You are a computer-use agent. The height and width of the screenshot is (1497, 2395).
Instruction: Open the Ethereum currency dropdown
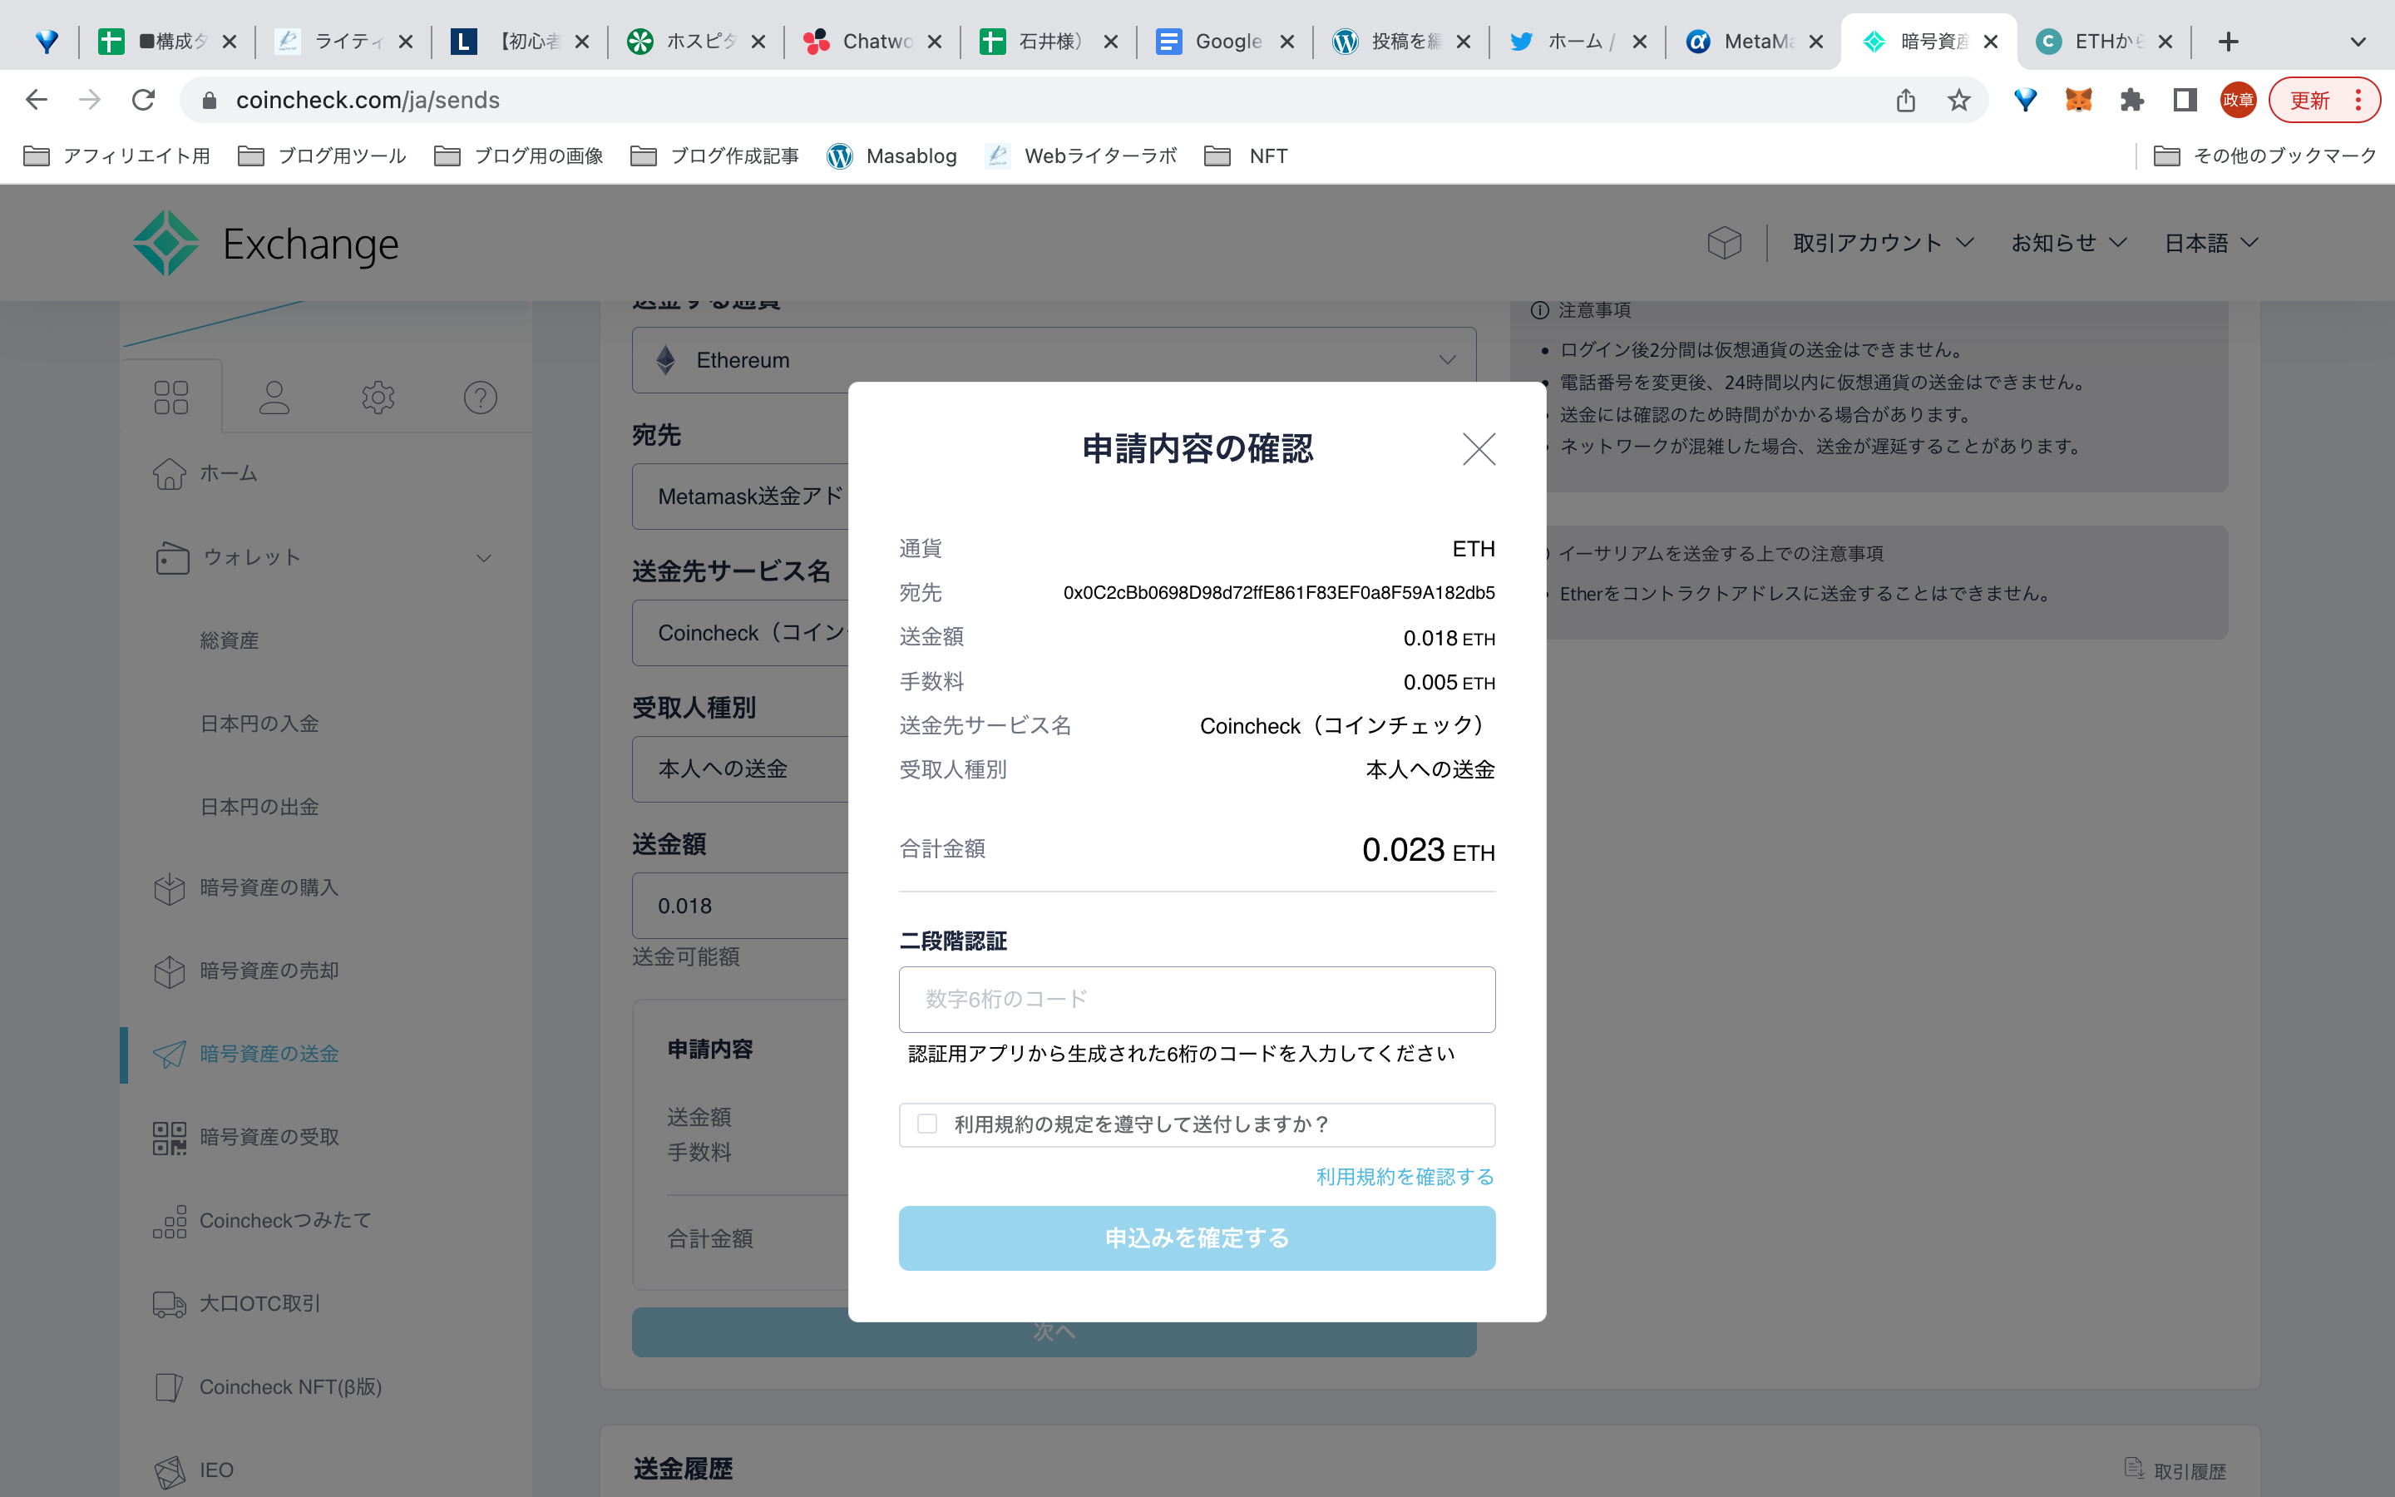click(1054, 360)
